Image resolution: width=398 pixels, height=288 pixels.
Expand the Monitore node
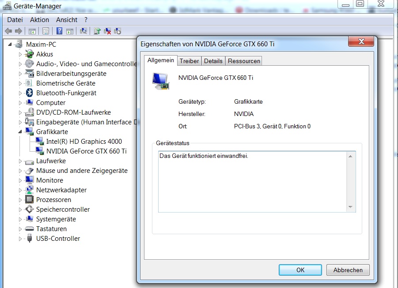pyautogui.click(x=20, y=180)
